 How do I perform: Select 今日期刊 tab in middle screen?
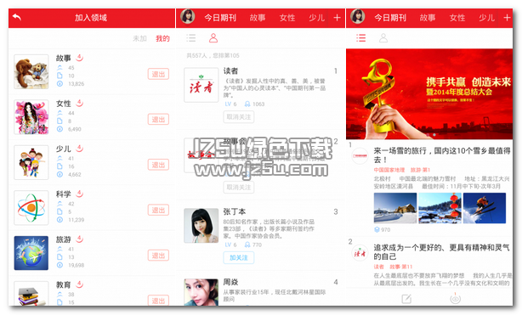(220, 18)
